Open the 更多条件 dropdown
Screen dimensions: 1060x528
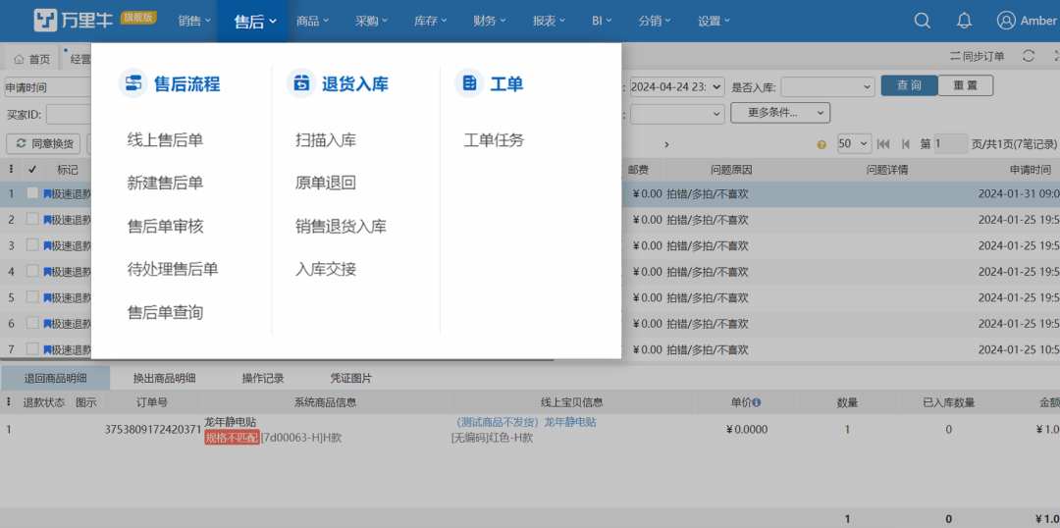780,113
